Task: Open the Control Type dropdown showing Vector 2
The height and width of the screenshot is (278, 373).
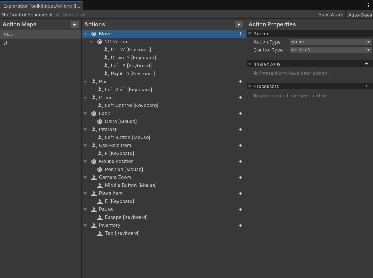Action: click(331, 50)
